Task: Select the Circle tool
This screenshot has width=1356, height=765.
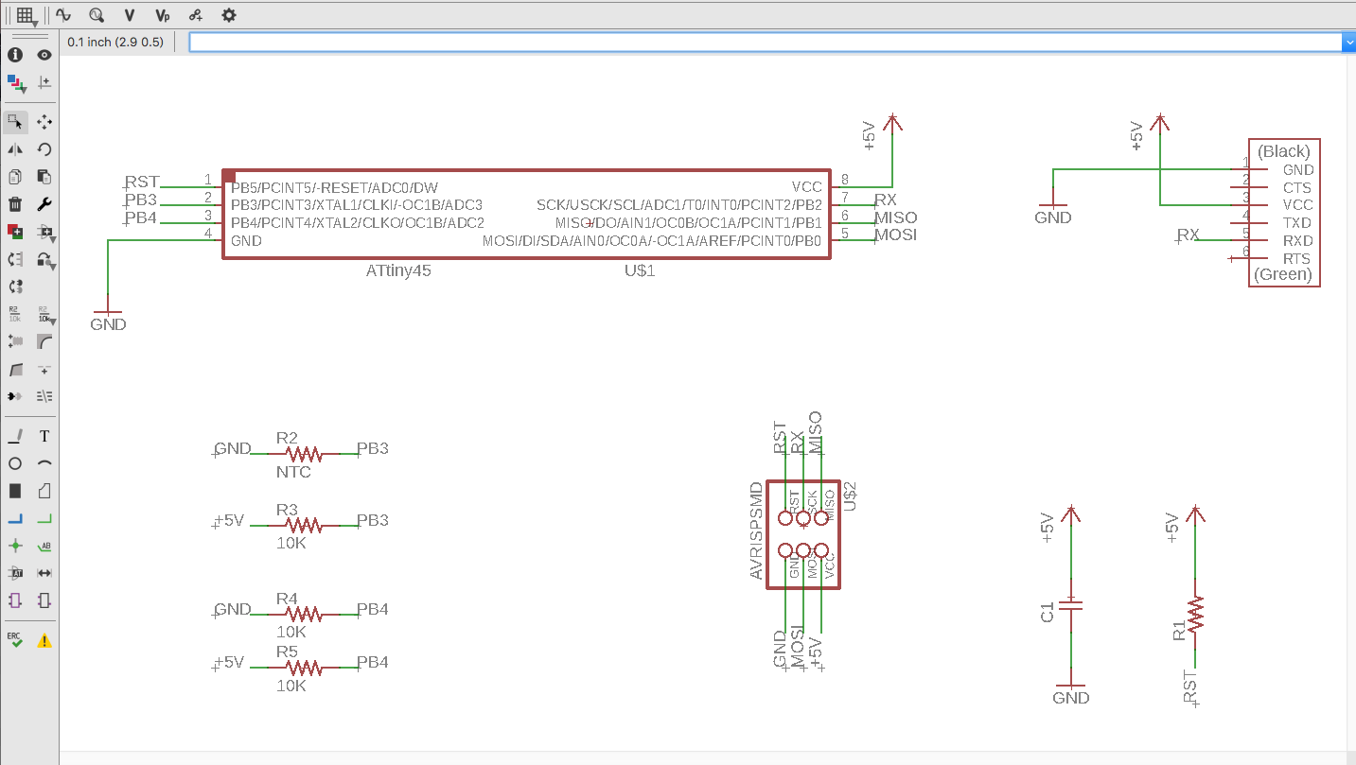Action: point(15,463)
